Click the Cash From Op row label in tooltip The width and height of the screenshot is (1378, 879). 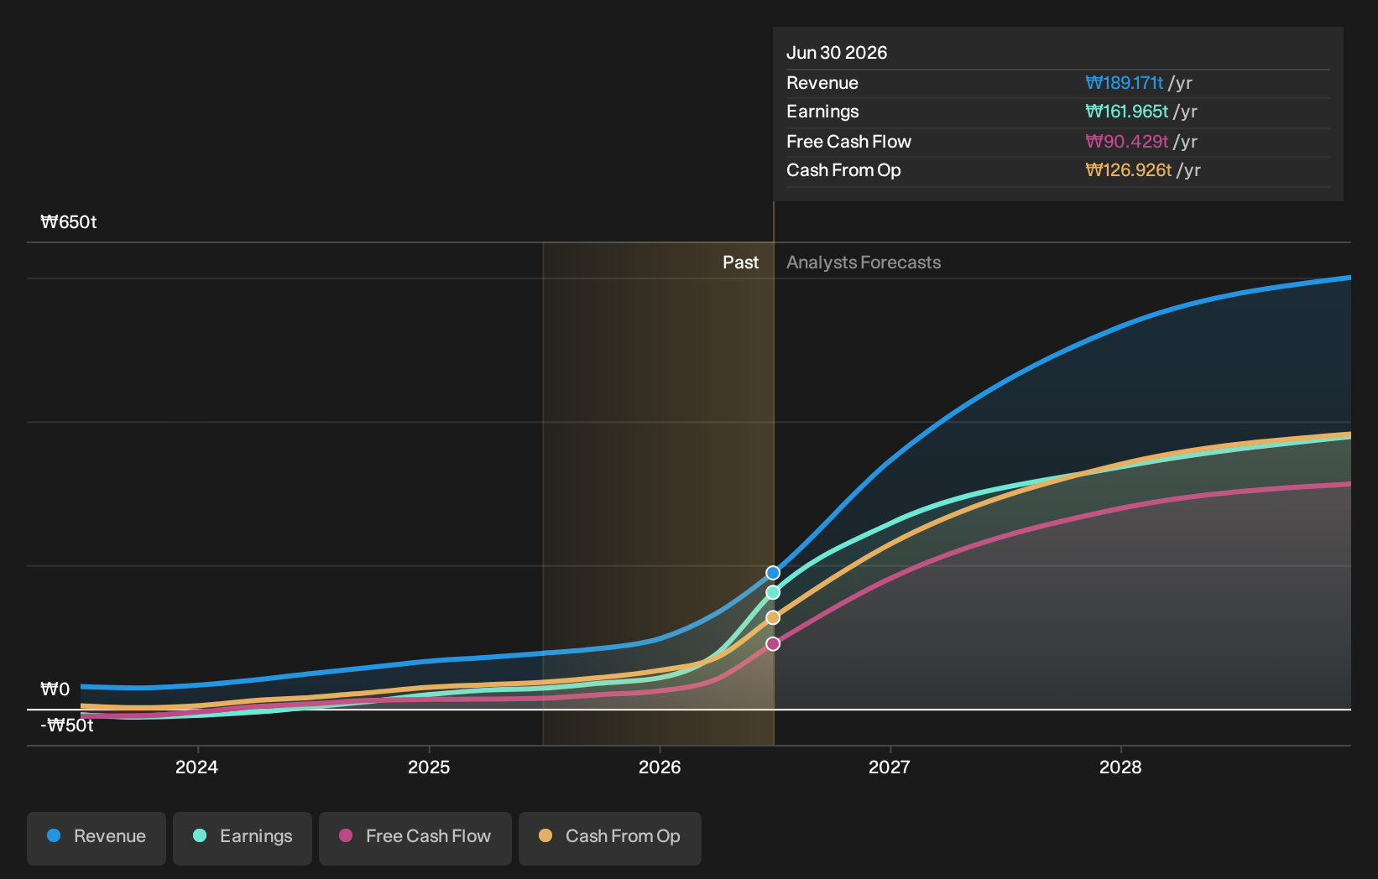click(843, 170)
